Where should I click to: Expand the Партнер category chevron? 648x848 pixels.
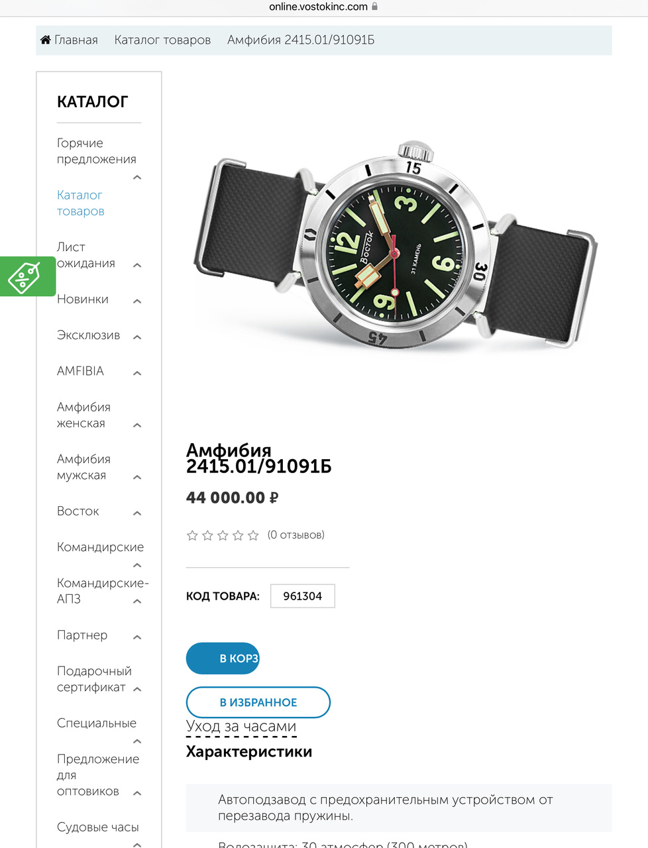[x=137, y=637]
